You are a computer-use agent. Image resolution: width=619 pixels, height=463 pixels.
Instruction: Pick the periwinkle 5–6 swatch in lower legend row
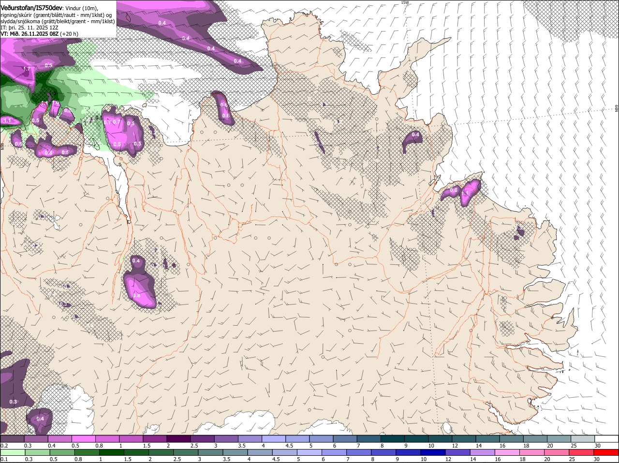[x=309, y=453]
